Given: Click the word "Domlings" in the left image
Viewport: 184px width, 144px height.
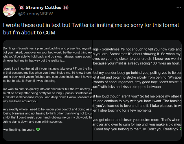Looking at the screenshot, I should tap(9, 47).
